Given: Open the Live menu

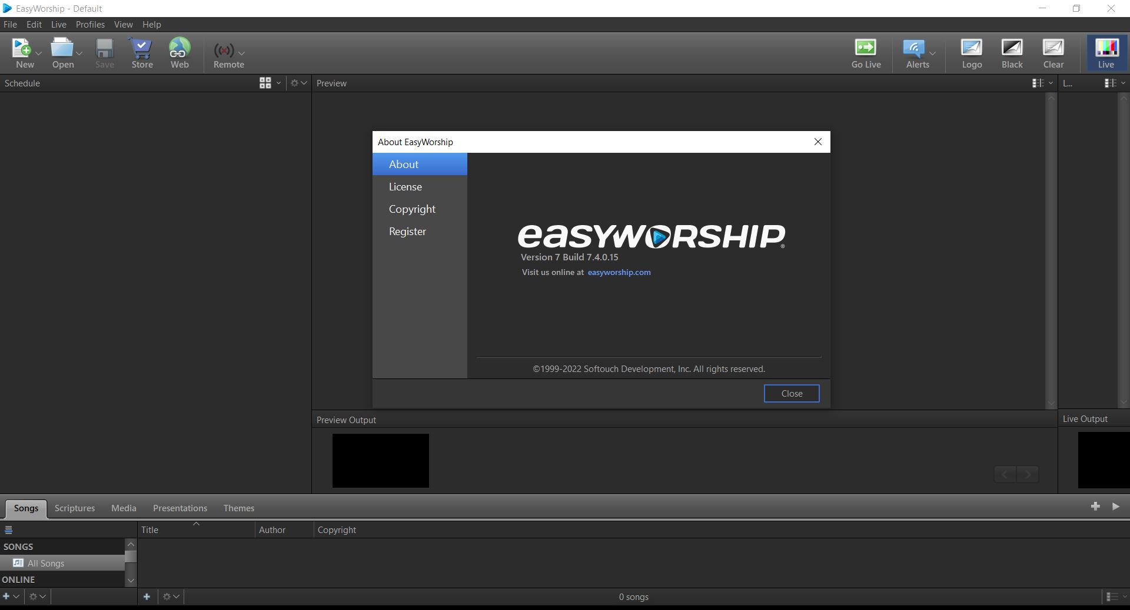Looking at the screenshot, I should [x=59, y=25].
